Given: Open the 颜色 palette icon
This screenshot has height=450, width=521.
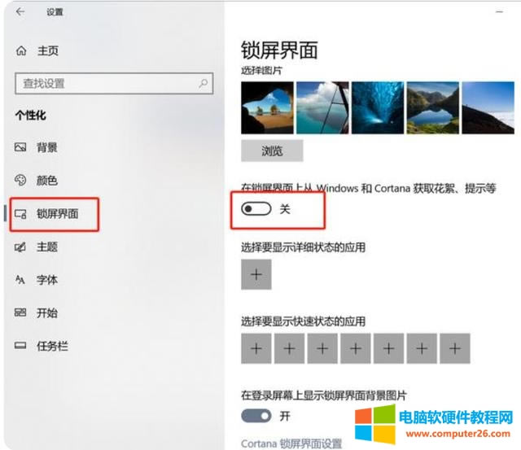Looking at the screenshot, I should tap(20, 181).
